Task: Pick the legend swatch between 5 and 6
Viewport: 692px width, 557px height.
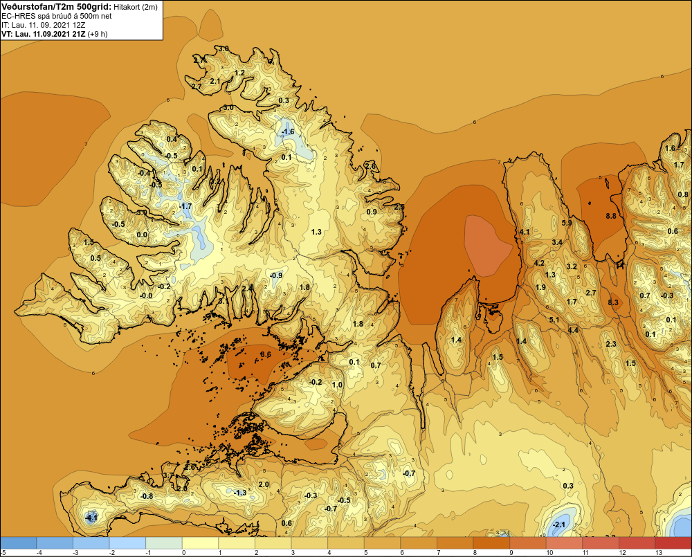Action: pyautogui.click(x=383, y=543)
